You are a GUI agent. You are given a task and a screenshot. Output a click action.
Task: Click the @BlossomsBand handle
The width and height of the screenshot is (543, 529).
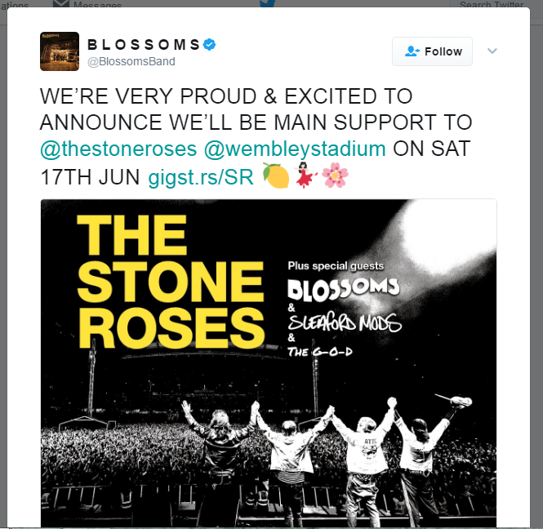[x=131, y=61]
